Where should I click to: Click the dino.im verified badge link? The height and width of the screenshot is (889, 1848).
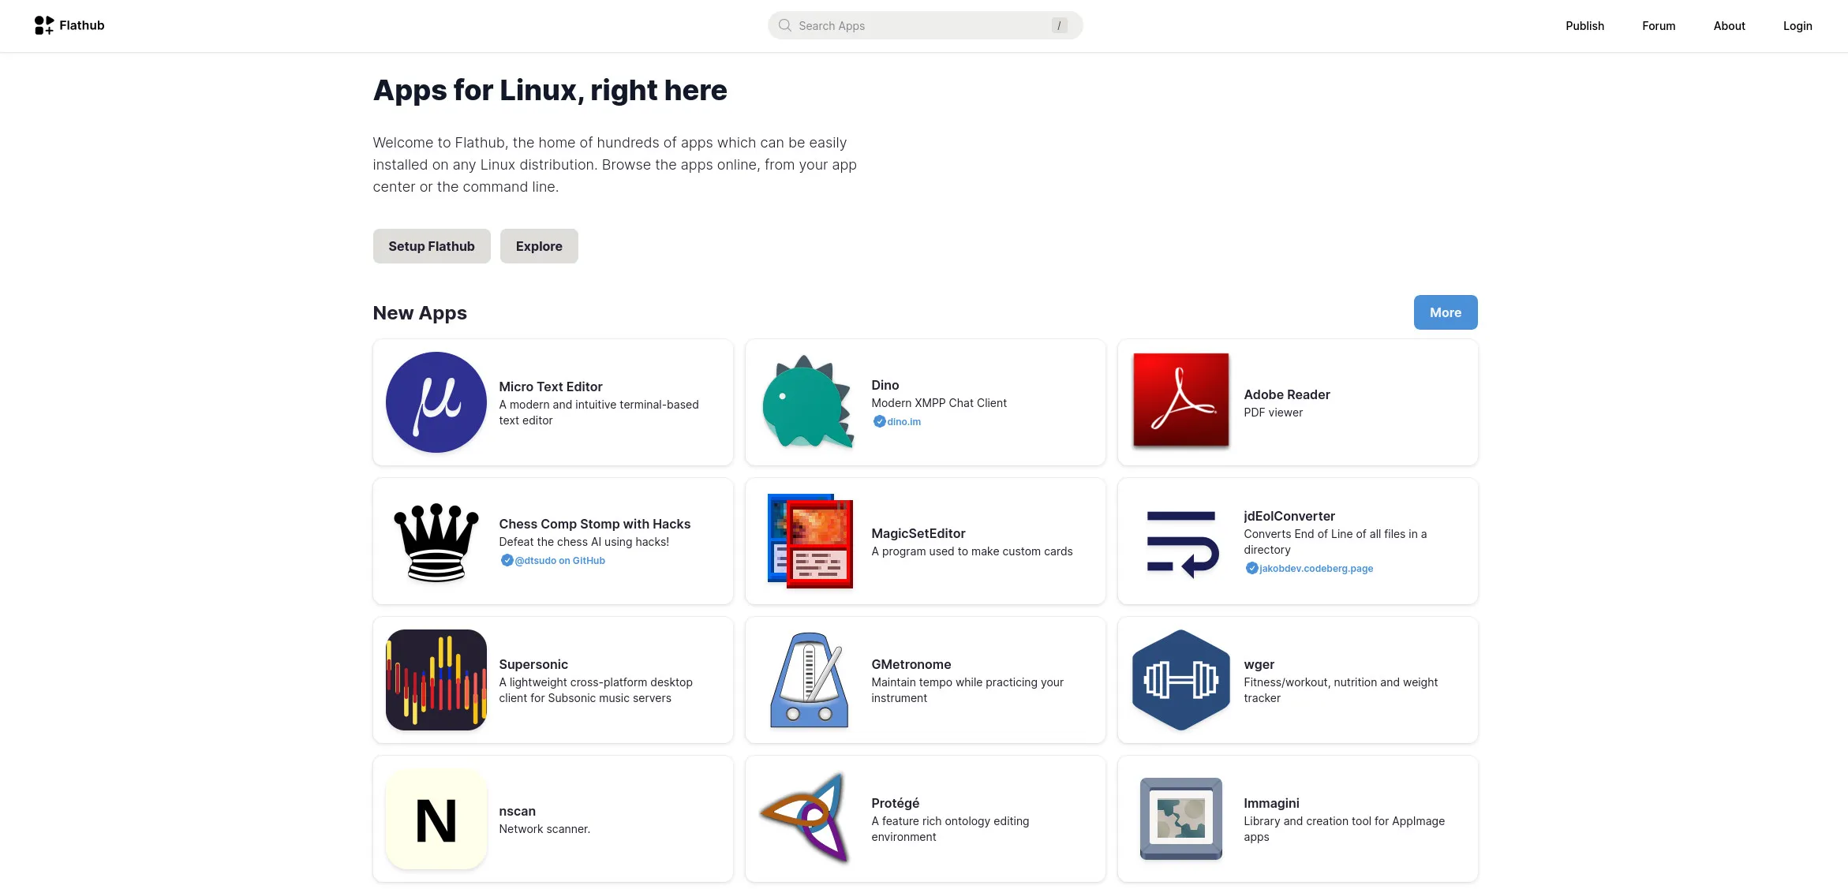pyautogui.click(x=897, y=421)
